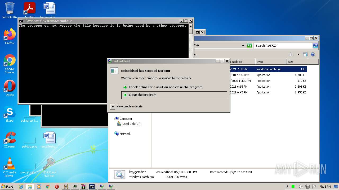Click Explorer refresh green arrows button
Viewport: 339px width, 190px height.
click(249, 46)
